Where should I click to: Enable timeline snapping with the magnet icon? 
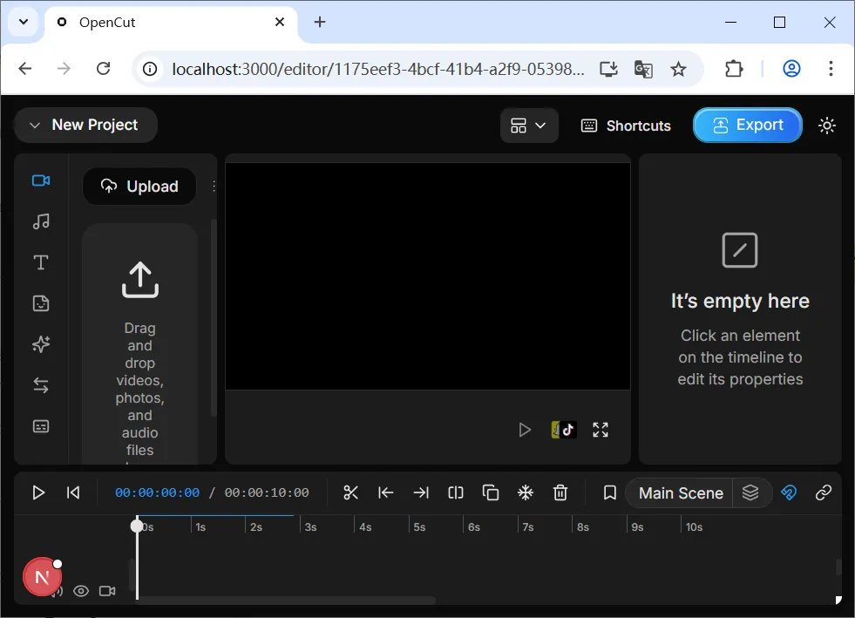point(789,492)
